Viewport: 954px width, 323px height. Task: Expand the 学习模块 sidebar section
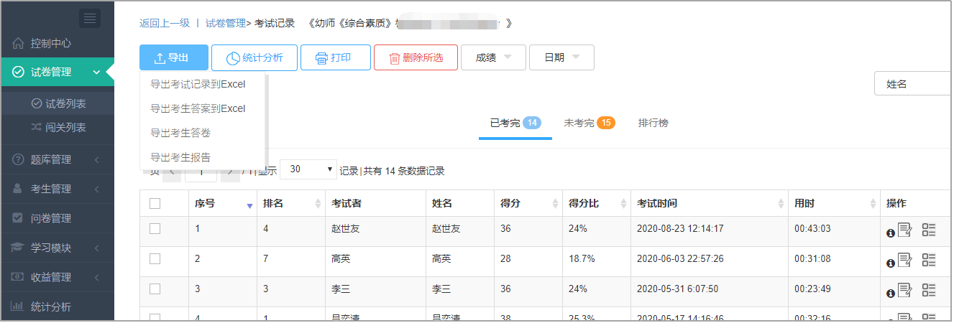coord(96,248)
